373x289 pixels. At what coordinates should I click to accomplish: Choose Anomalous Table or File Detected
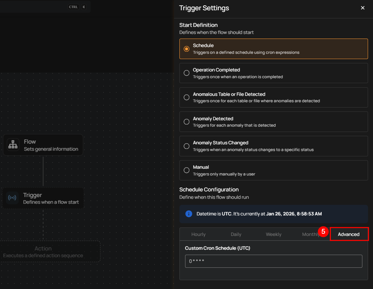click(x=186, y=97)
